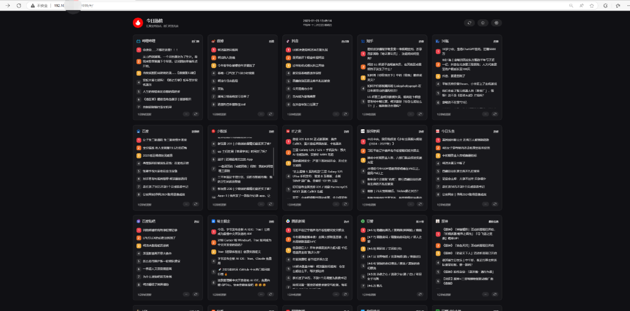Open the rightmost round button in the page header
The height and width of the screenshot is (311, 630).
[x=496, y=23]
